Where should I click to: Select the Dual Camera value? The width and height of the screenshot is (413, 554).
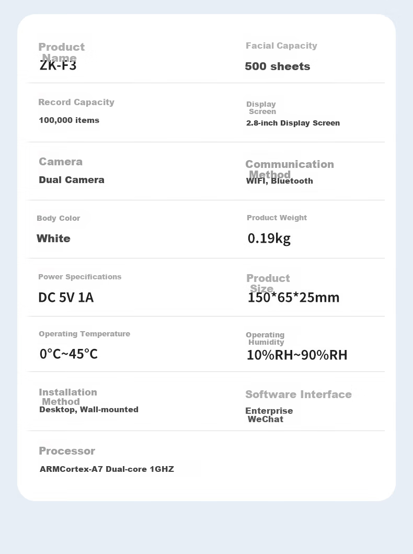point(72,180)
